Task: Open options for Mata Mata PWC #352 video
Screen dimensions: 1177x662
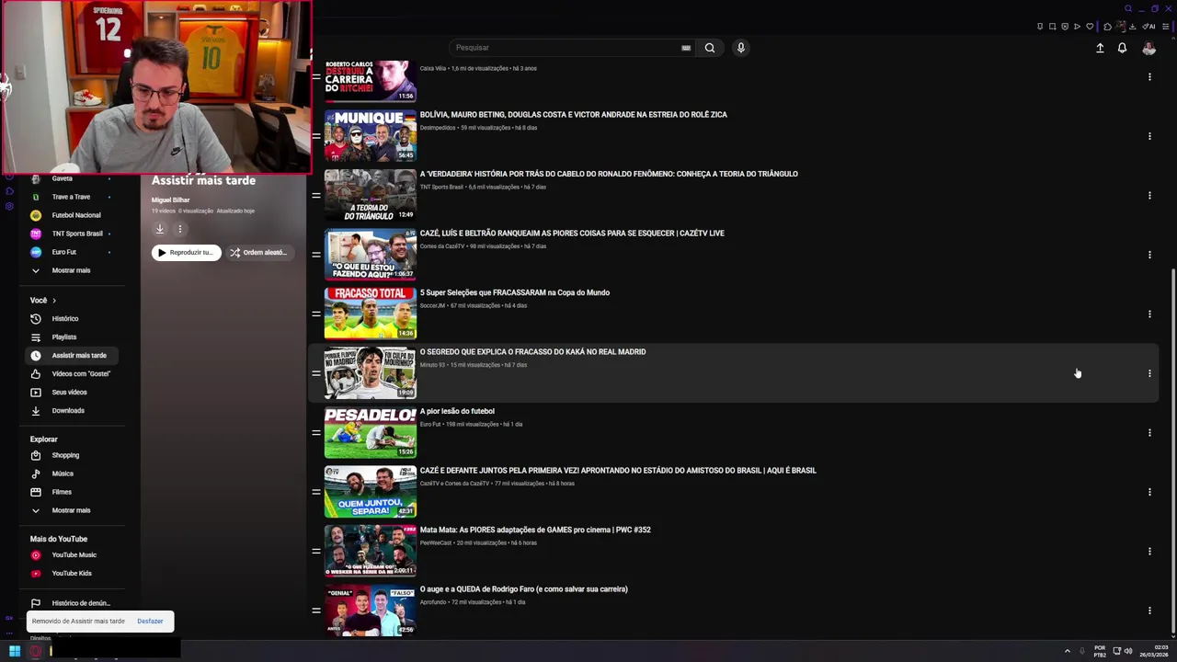Action: tap(1149, 552)
